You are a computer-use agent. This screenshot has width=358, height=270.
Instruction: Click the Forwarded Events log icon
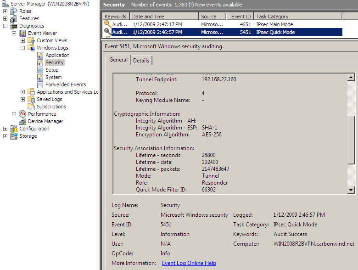point(40,84)
